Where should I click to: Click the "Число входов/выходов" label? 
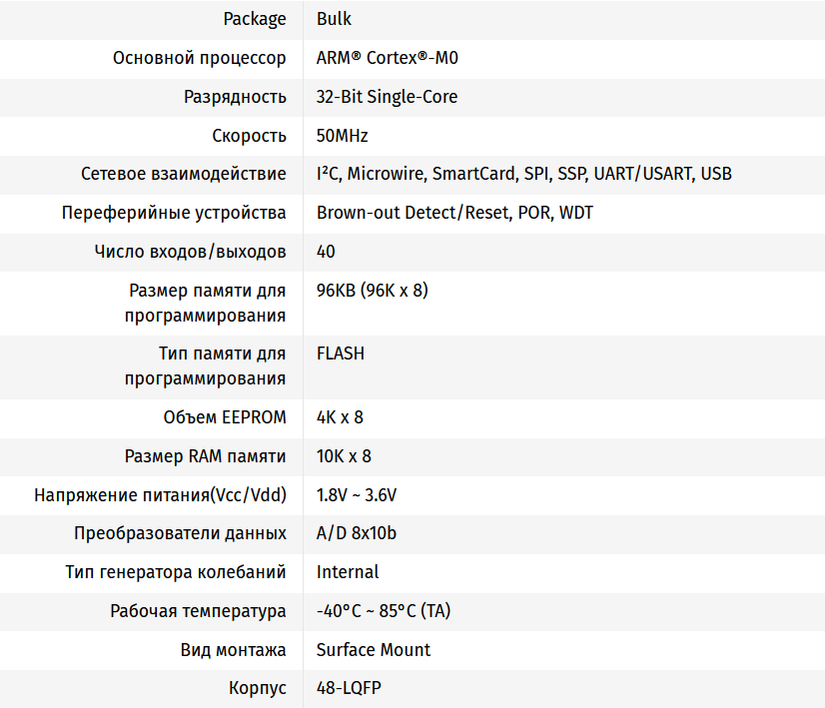click(x=190, y=252)
